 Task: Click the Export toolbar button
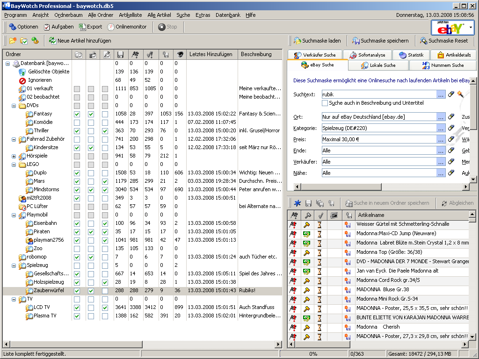[x=90, y=27]
